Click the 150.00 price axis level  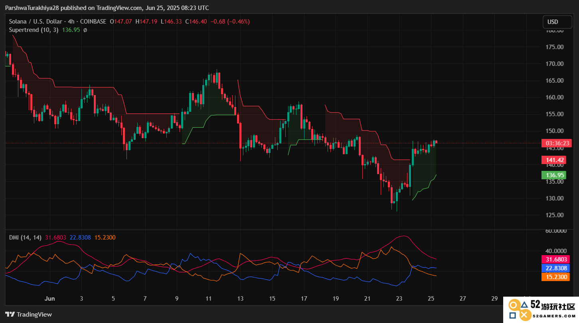[555, 131]
